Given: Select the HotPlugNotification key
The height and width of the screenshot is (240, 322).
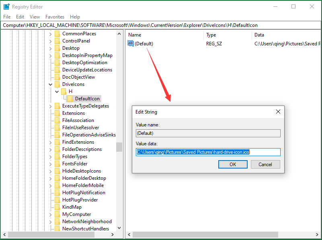Looking at the screenshot, I should [84, 193].
